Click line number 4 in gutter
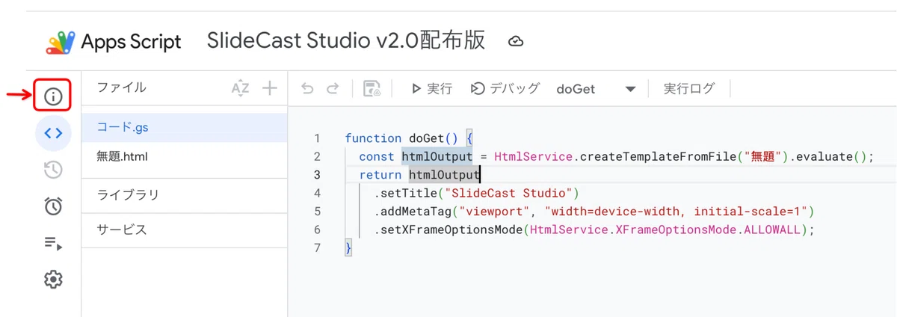The image size is (897, 317). pyautogui.click(x=317, y=193)
